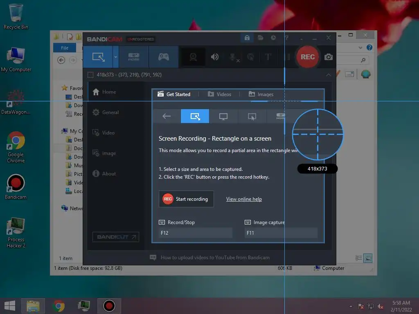This screenshot has width=419, height=314.
Task: Click the speech bubble icon beside the tip
Action: point(153,258)
